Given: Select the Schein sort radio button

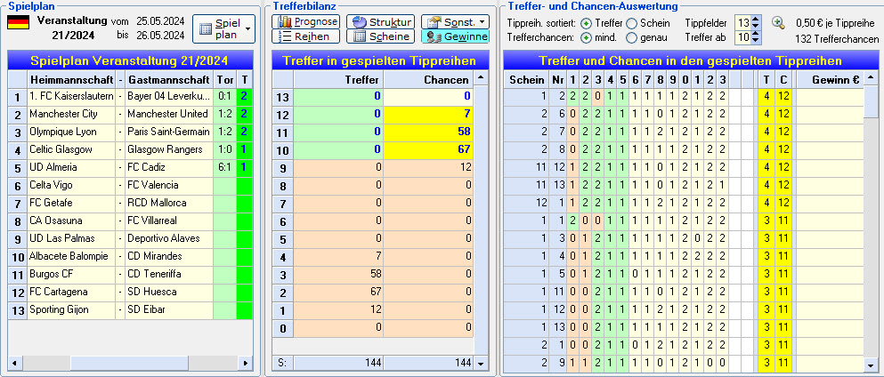Looking at the screenshot, I should [x=632, y=23].
